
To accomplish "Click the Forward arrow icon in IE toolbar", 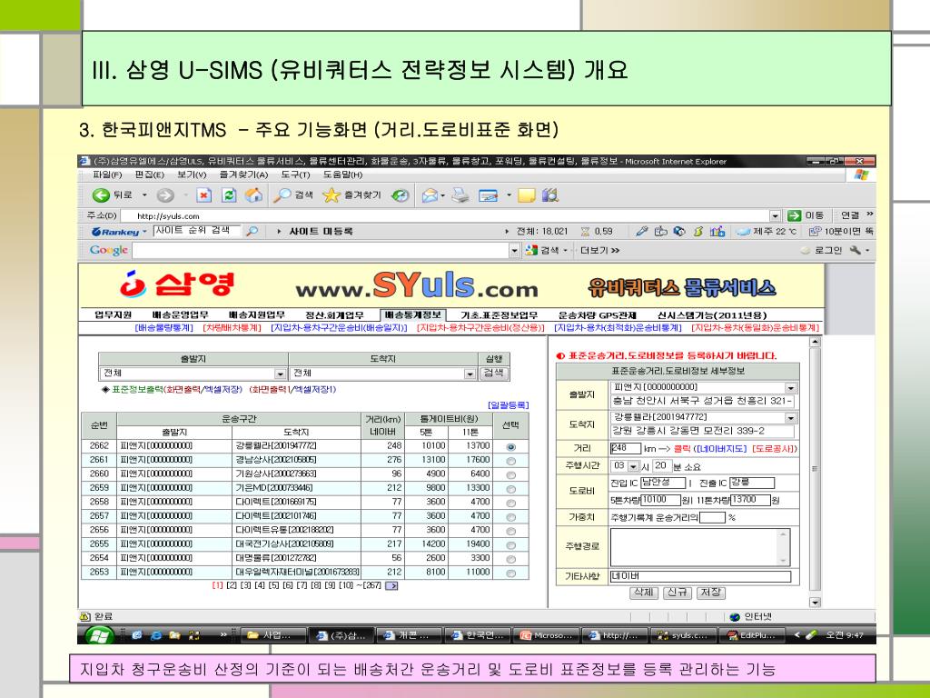I will pos(165,195).
